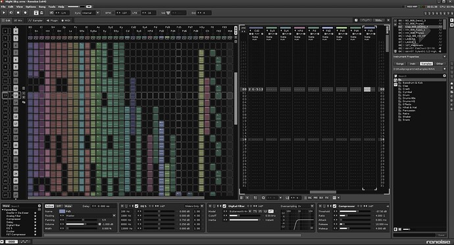Select the Samples browser category

point(426,63)
